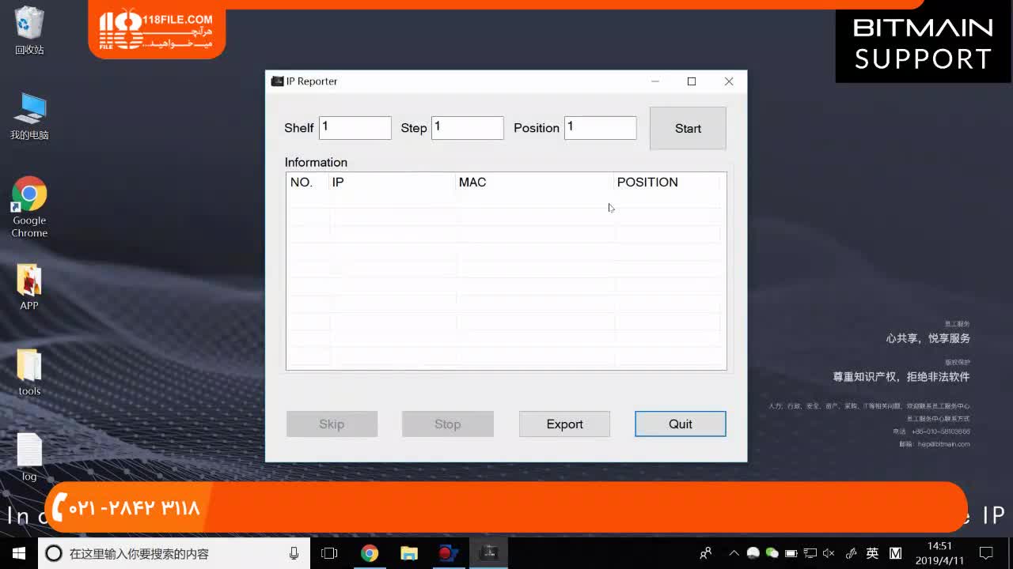The width and height of the screenshot is (1013, 569).
Task: Select the Position input field
Action: [x=600, y=128]
